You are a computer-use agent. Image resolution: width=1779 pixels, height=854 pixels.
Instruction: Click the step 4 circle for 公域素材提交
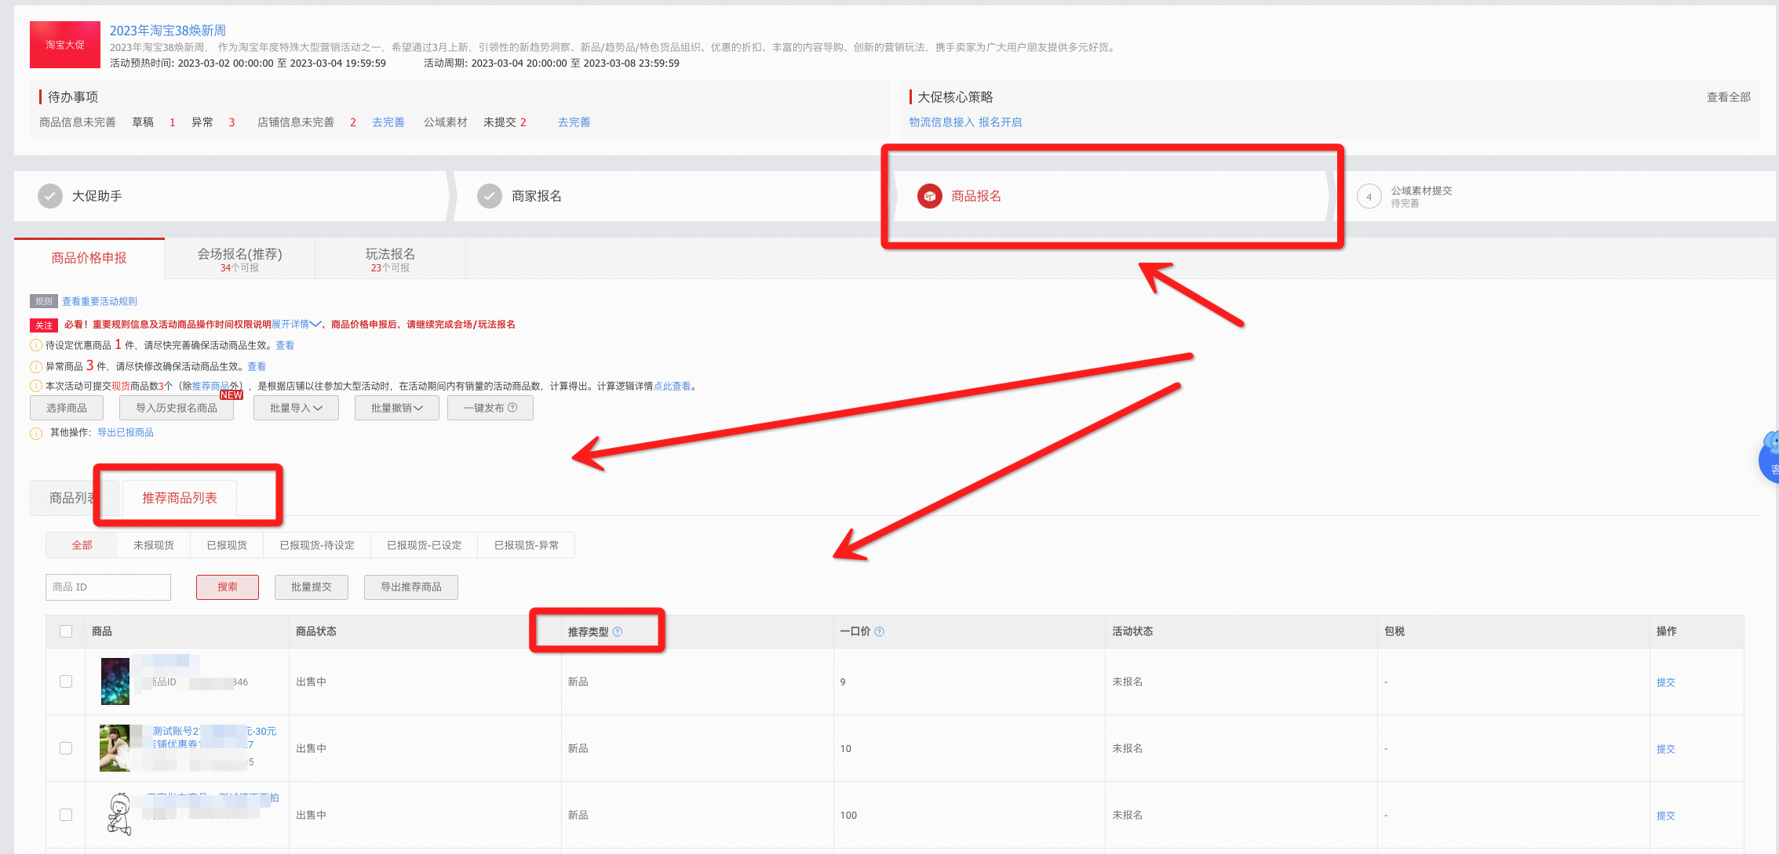pyautogui.click(x=1369, y=197)
